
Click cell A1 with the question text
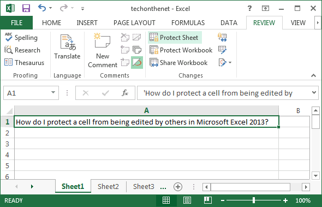tap(146, 122)
